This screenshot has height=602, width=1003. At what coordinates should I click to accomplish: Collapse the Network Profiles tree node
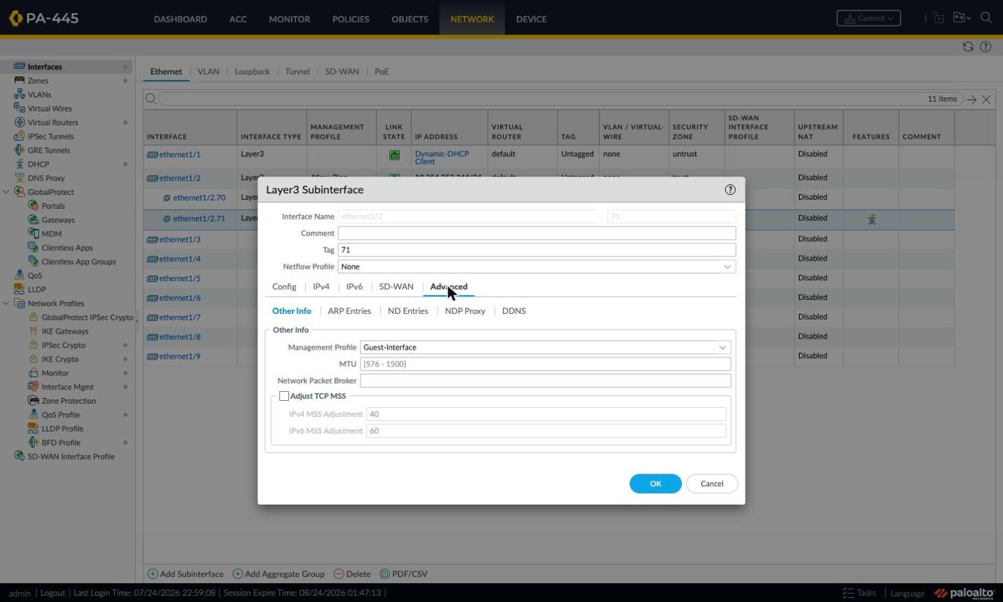click(6, 303)
